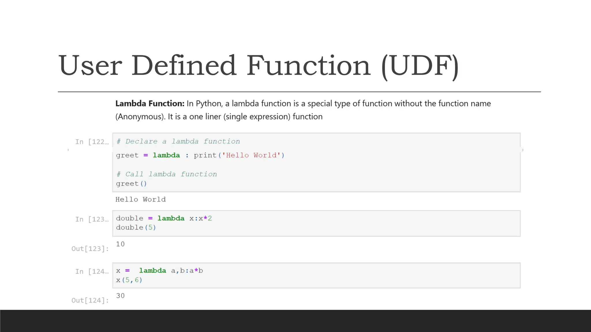Click the output value '30'
The width and height of the screenshot is (591, 332).
click(120, 296)
